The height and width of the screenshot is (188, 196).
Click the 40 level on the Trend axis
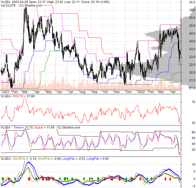tap(193, 144)
